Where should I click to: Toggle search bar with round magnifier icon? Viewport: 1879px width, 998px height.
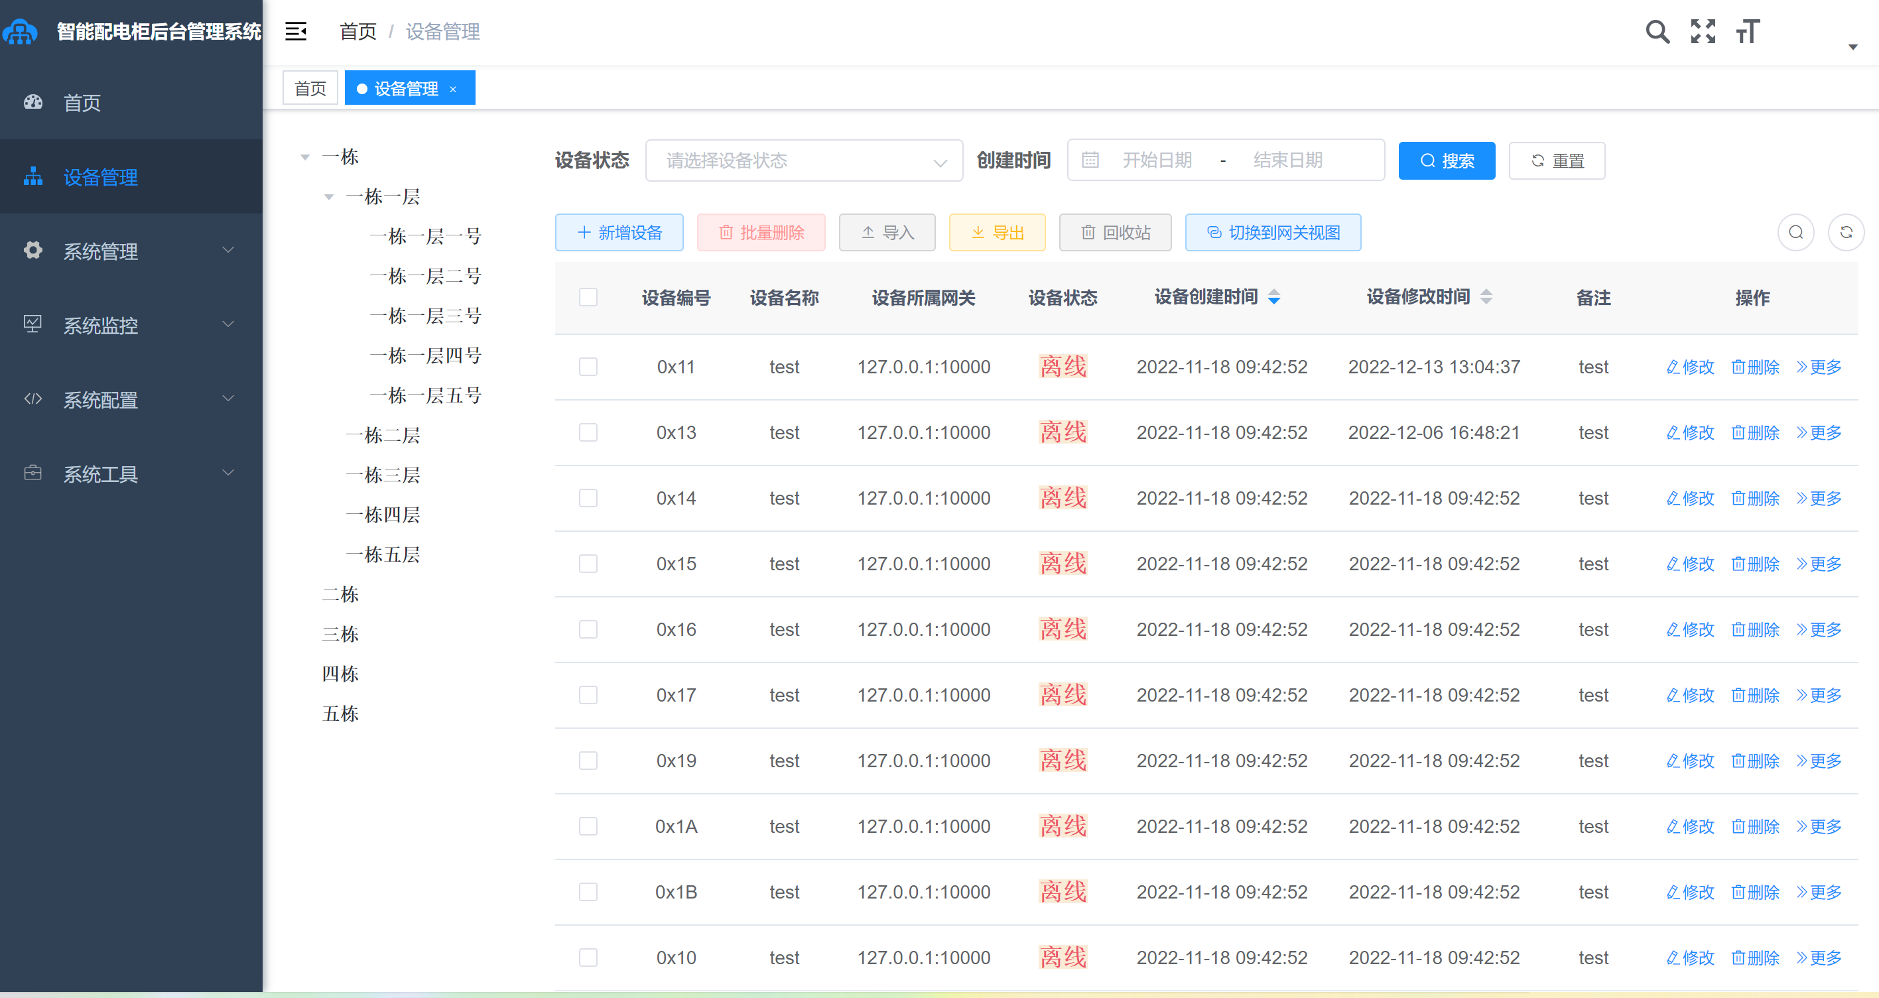click(x=1796, y=232)
